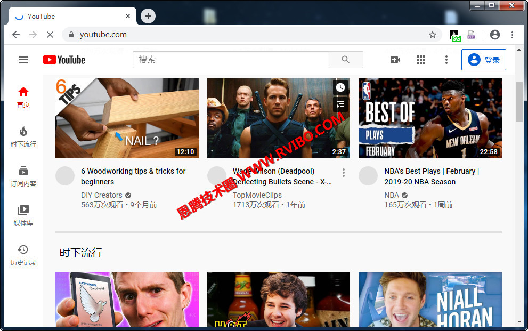
Task: Open Deadpool video options three-dot menu
Action: [344, 173]
